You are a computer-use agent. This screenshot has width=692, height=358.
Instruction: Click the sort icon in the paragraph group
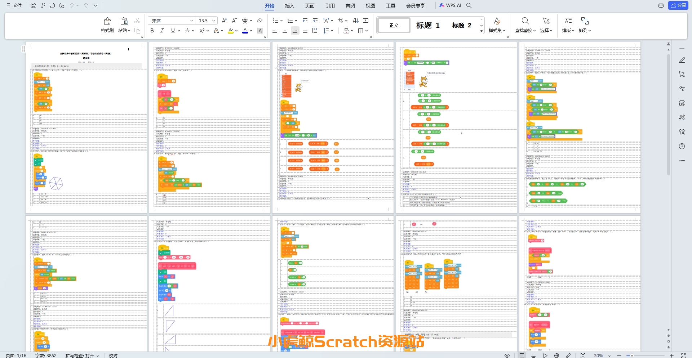(x=356, y=21)
